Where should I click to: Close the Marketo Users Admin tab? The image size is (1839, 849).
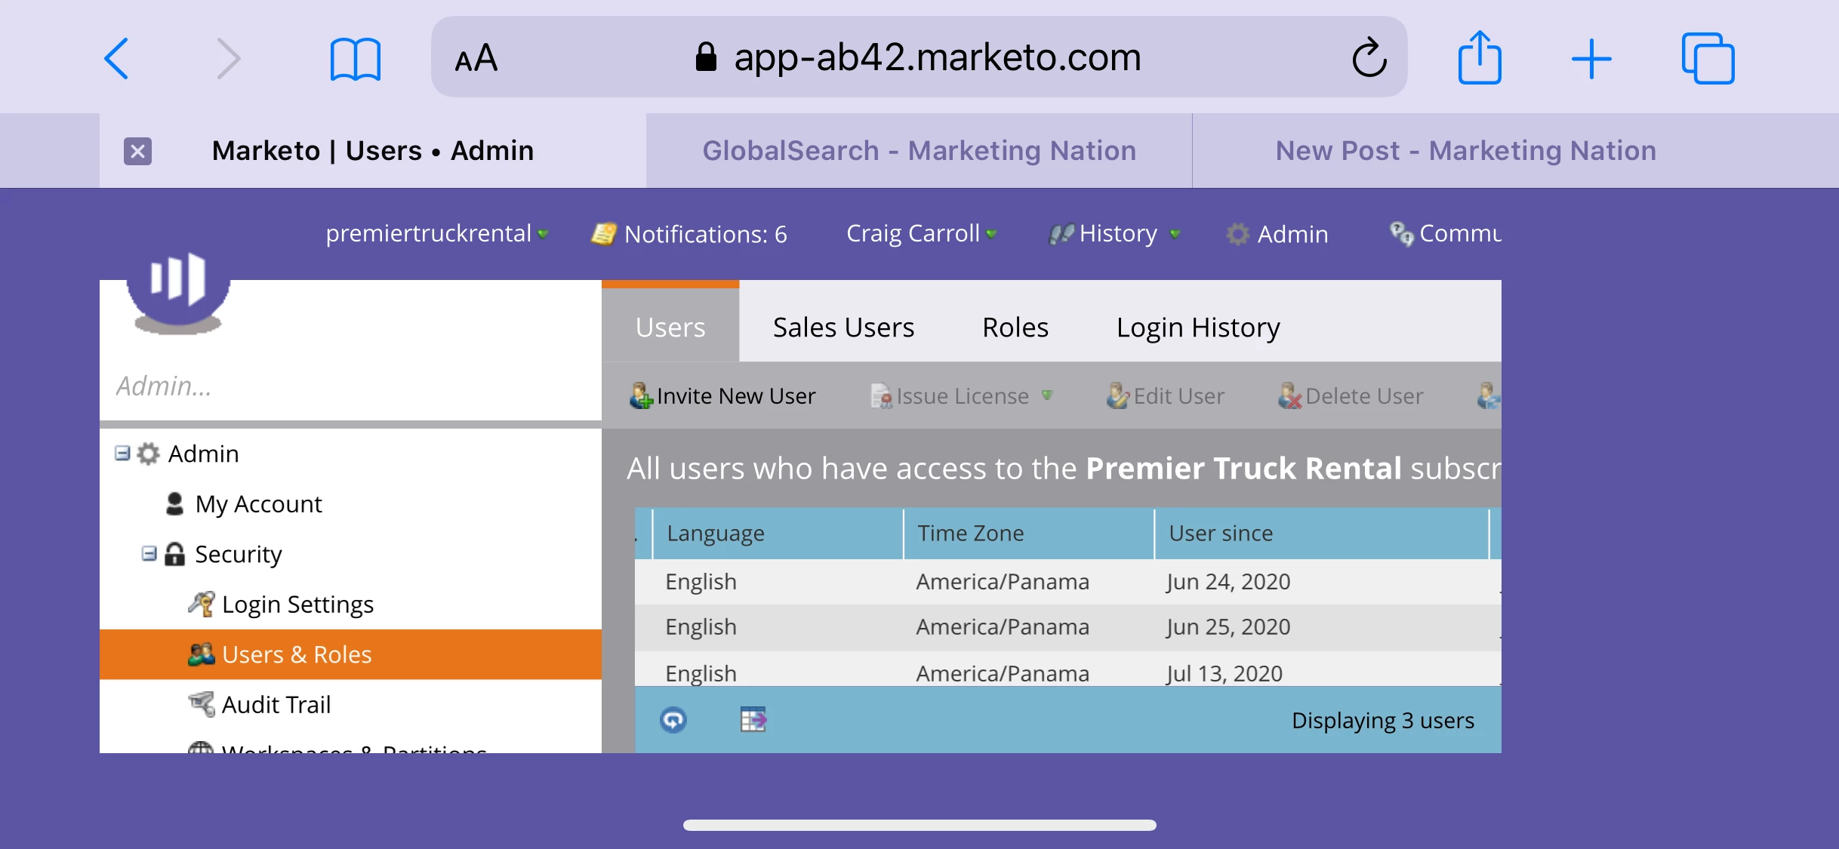(x=137, y=151)
